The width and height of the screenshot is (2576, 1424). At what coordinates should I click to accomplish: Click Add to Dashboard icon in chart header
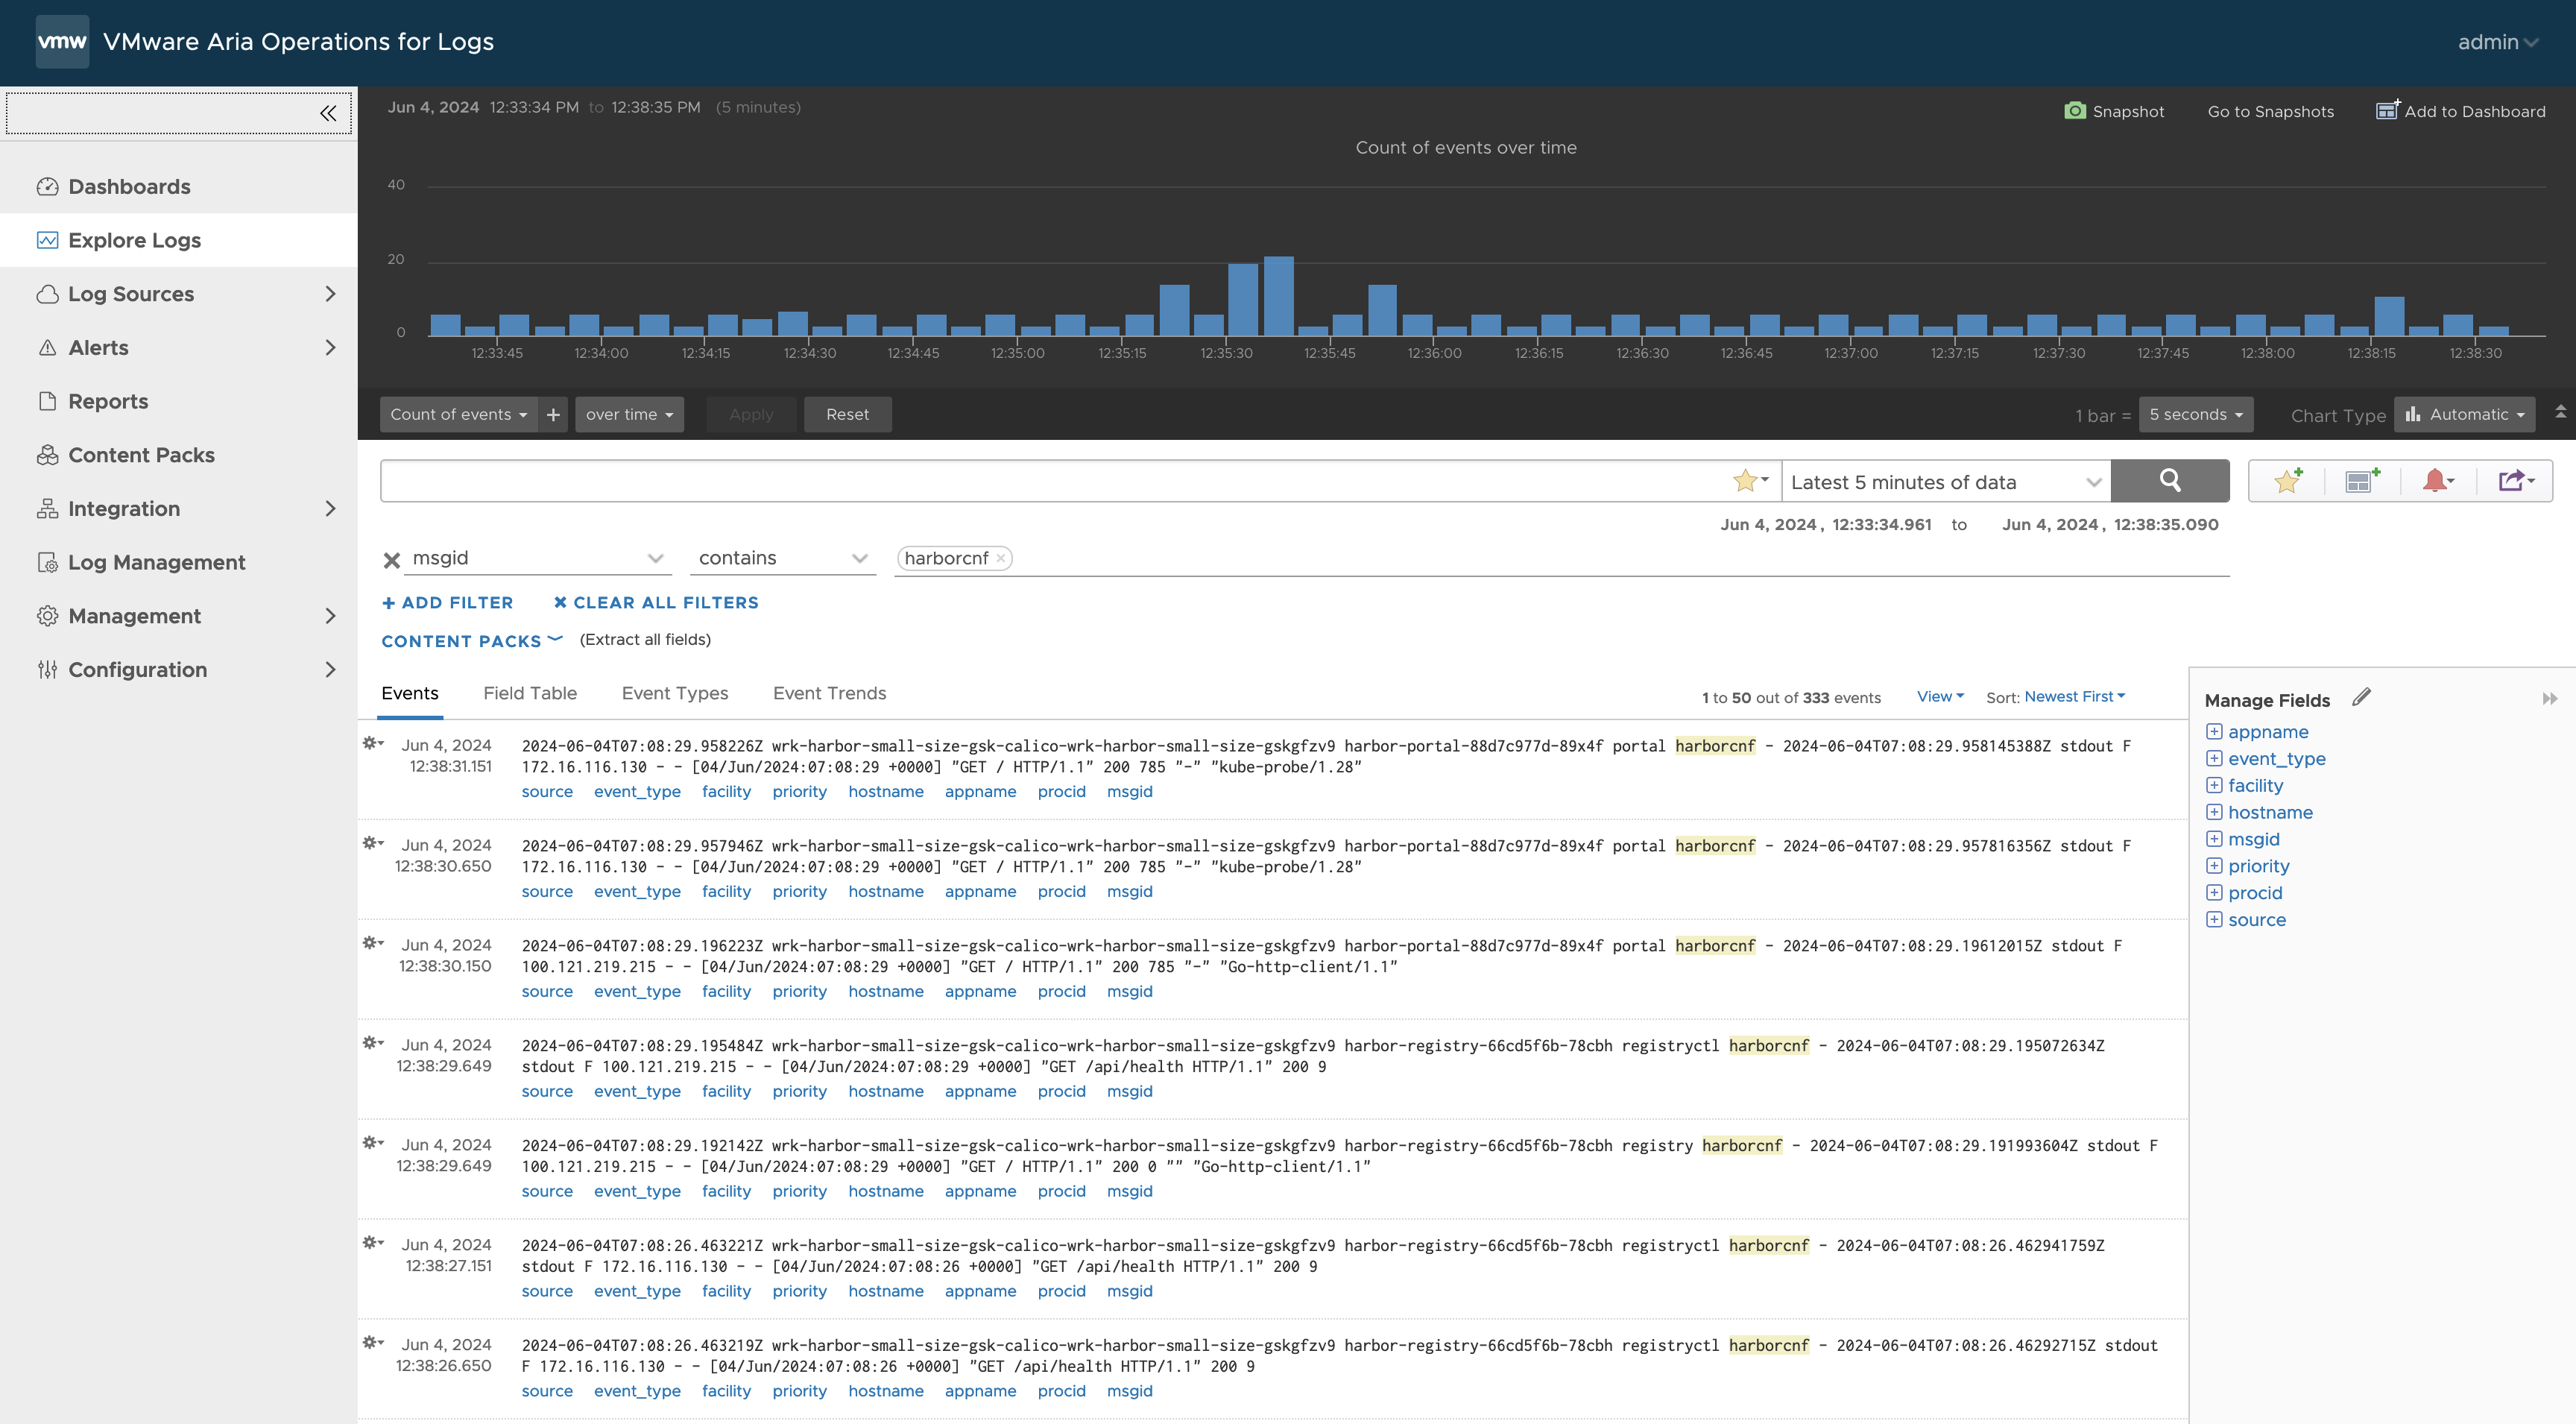(2387, 110)
